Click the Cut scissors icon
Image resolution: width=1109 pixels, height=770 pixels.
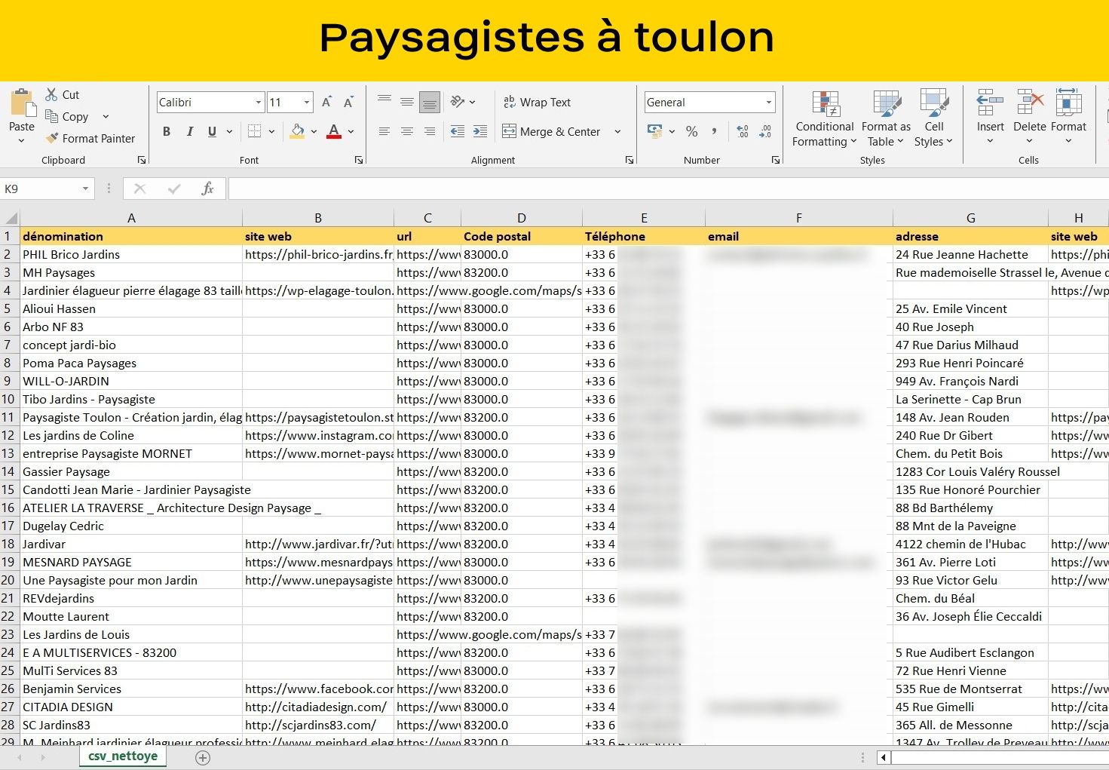click(52, 94)
